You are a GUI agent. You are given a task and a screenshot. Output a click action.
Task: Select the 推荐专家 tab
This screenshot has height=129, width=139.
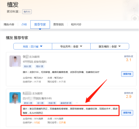point(40,24)
